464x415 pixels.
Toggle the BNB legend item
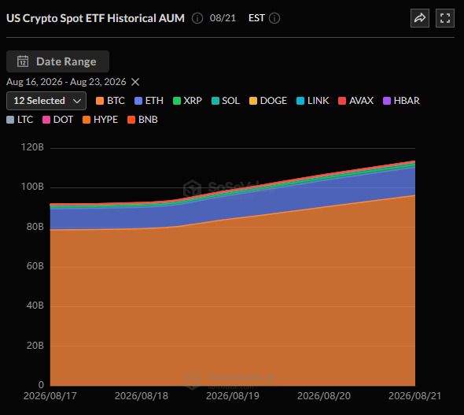tap(142, 120)
